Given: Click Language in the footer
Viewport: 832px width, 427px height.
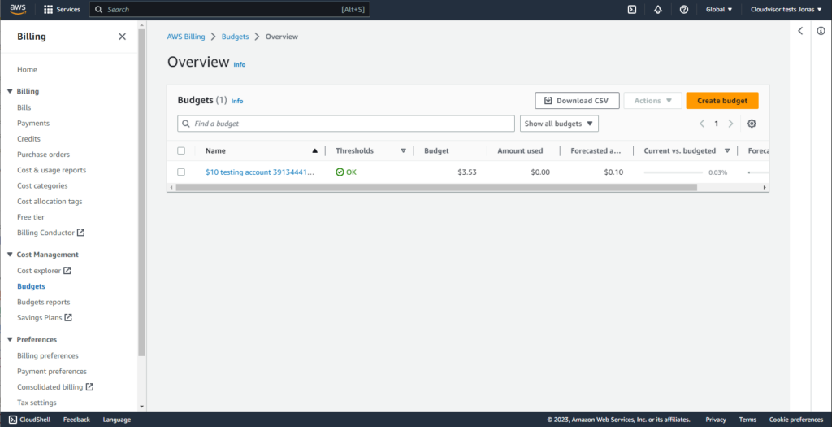Looking at the screenshot, I should [x=117, y=420].
